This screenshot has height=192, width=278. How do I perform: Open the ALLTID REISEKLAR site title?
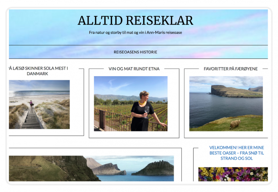(x=135, y=21)
